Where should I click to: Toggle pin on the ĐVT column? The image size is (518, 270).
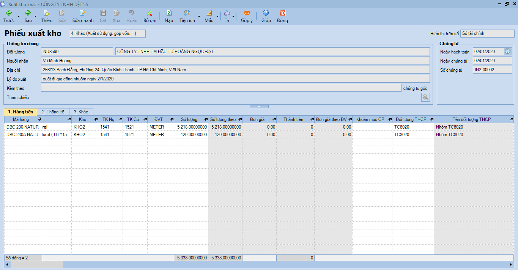[172, 119]
